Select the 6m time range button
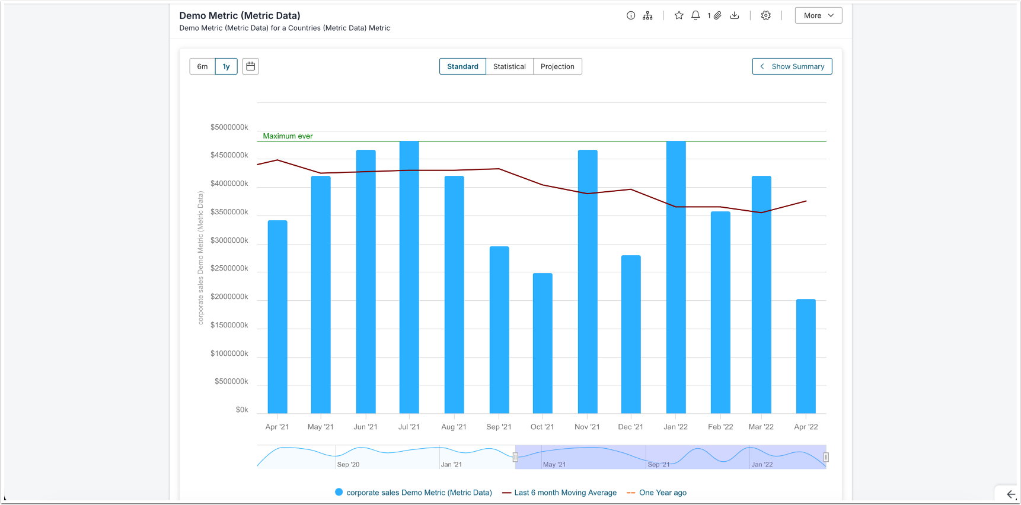This screenshot has height=505, width=1021. click(x=202, y=66)
